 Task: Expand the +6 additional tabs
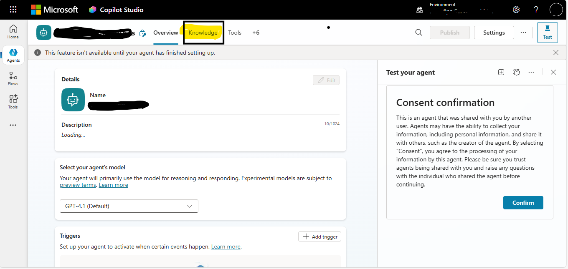click(x=256, y=33)
